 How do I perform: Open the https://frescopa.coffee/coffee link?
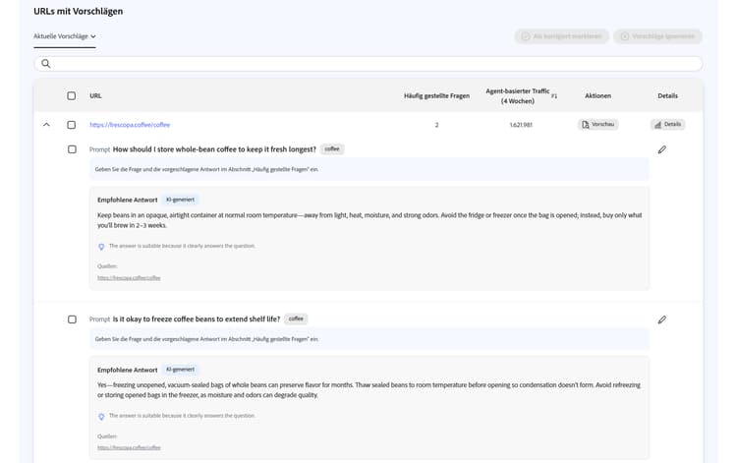[130, 125]
